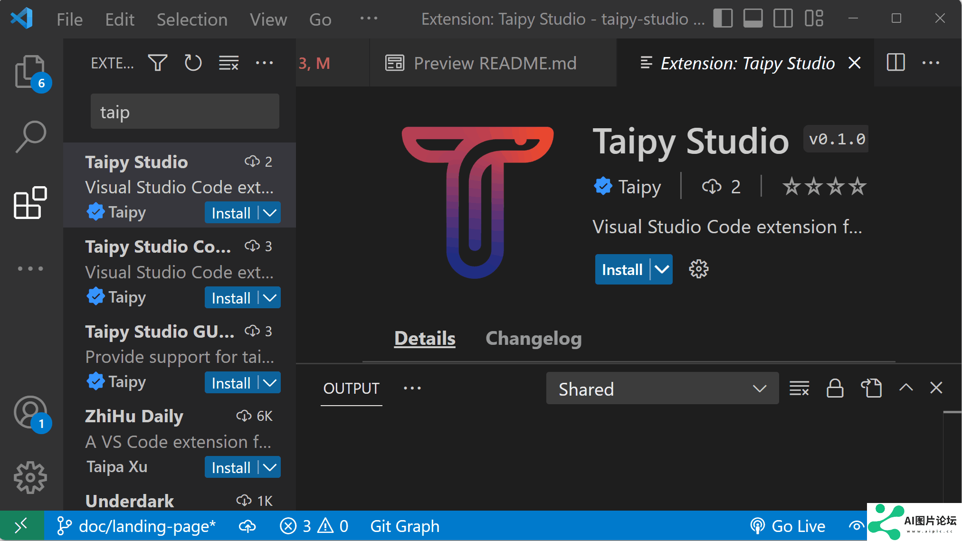Open the Selection menu
The image size is (962, 541).
(x=192, y=19)
